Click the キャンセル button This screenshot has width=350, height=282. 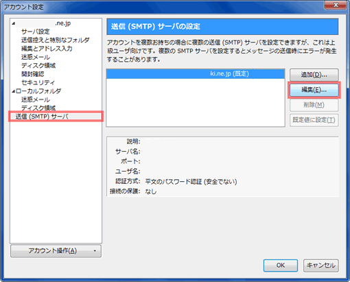(x=321, y=266)
